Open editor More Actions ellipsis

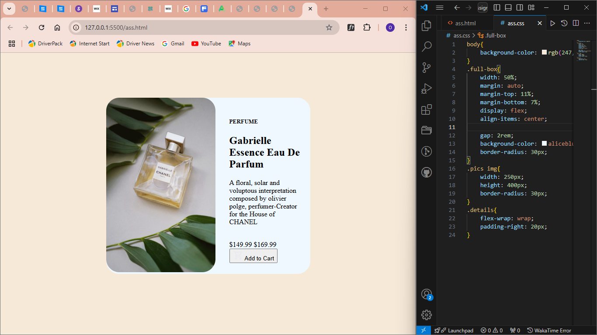587,23
